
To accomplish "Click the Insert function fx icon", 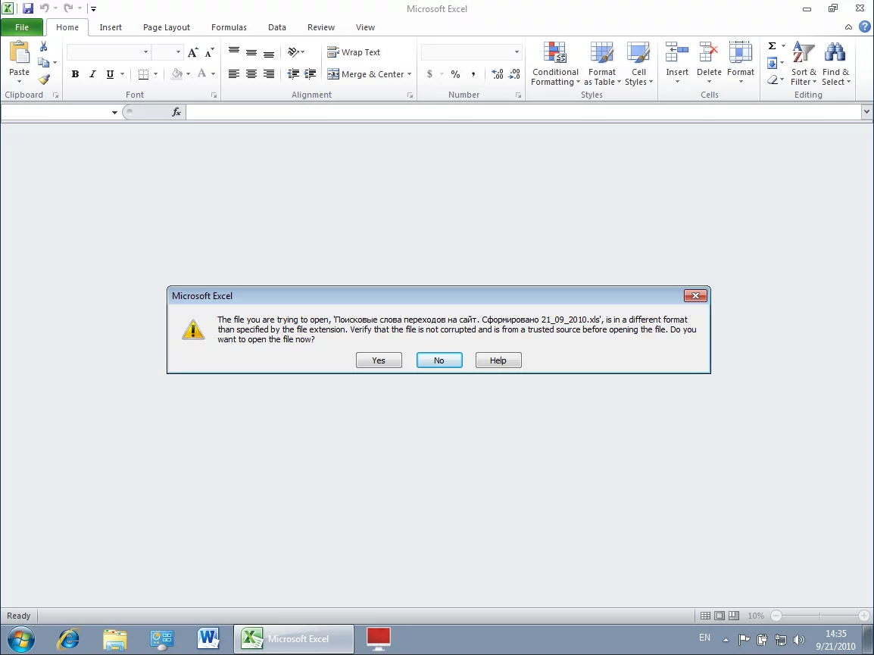I will pos(176,112).
